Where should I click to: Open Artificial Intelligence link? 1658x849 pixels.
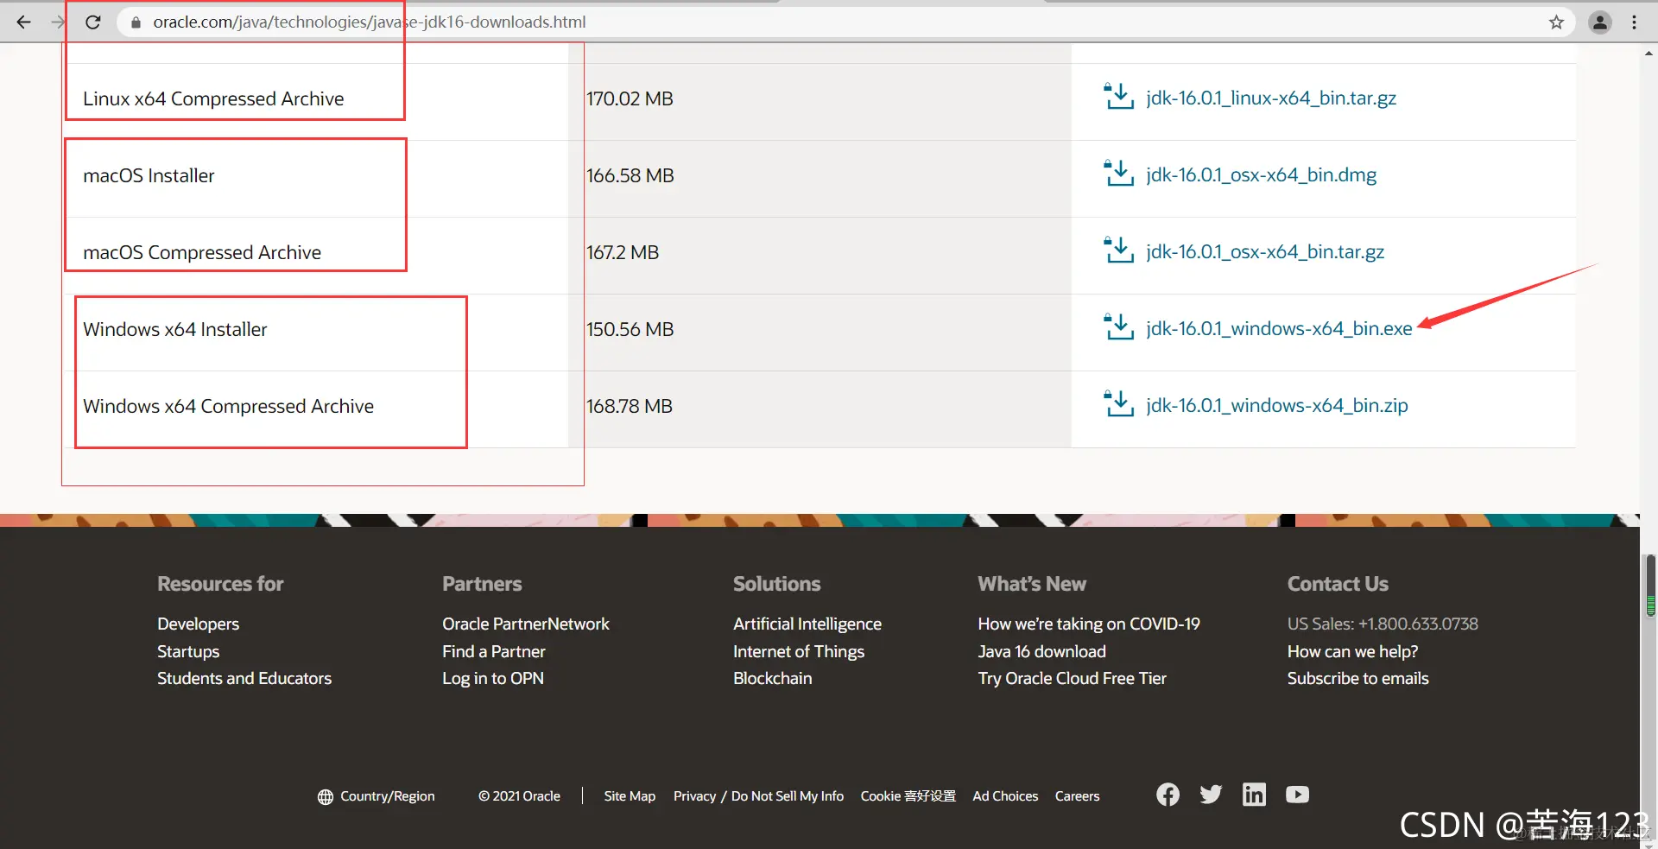coord(807,624)
